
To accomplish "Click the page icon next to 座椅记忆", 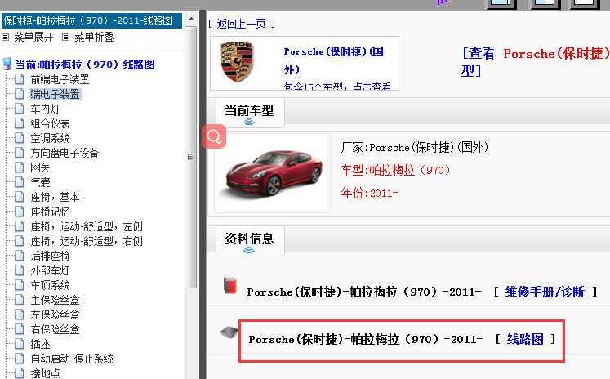I will coord(20,212).
